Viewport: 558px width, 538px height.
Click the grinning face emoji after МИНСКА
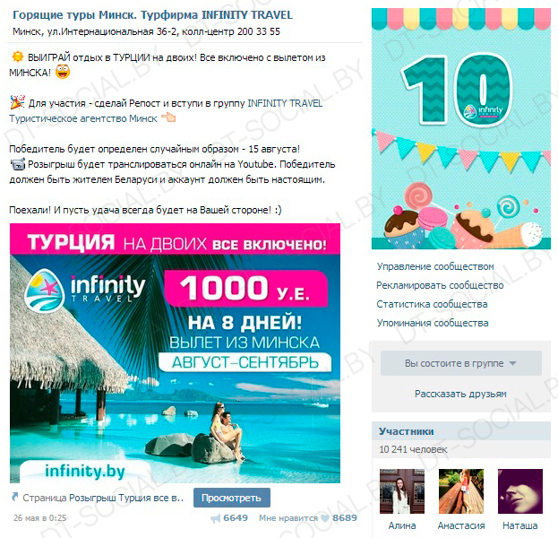[x=63, y=72]
